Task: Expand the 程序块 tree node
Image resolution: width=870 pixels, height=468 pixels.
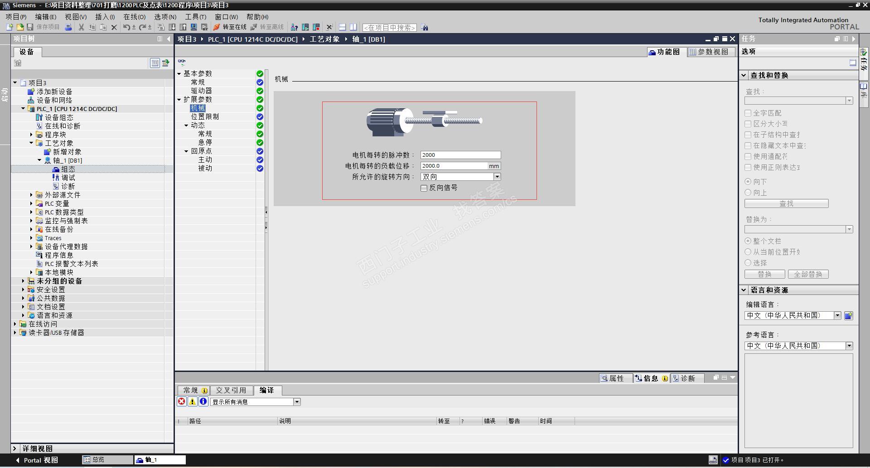Action: pyautogui.click(x=31, y=135)
